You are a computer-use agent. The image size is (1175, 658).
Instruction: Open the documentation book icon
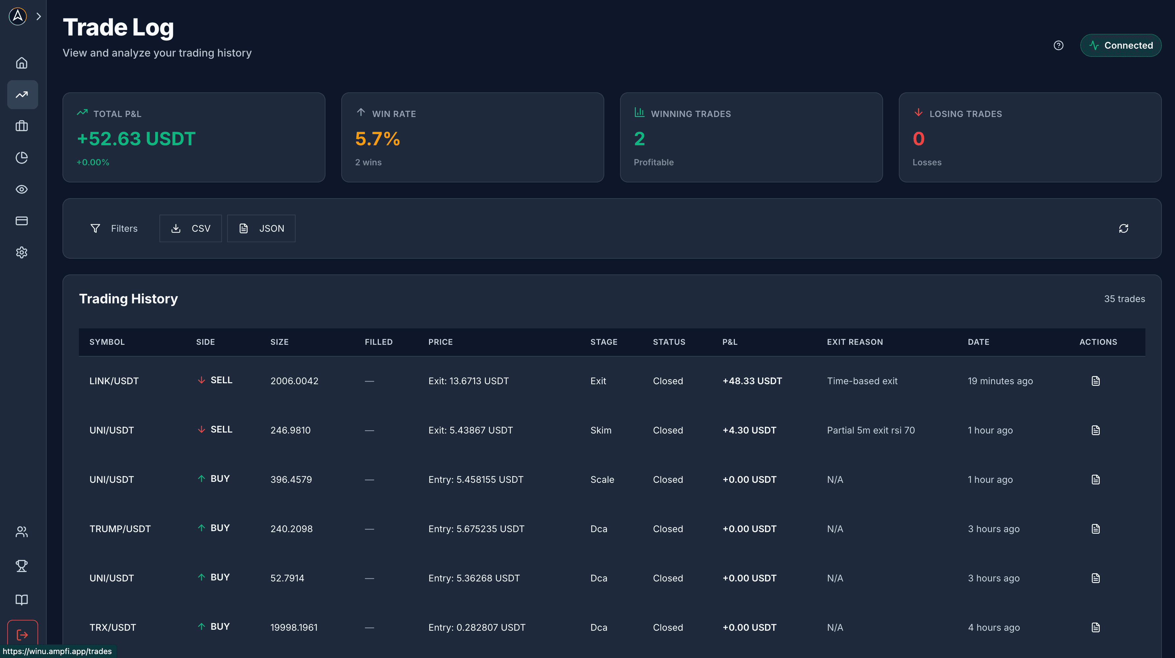(x=22, y=599)
